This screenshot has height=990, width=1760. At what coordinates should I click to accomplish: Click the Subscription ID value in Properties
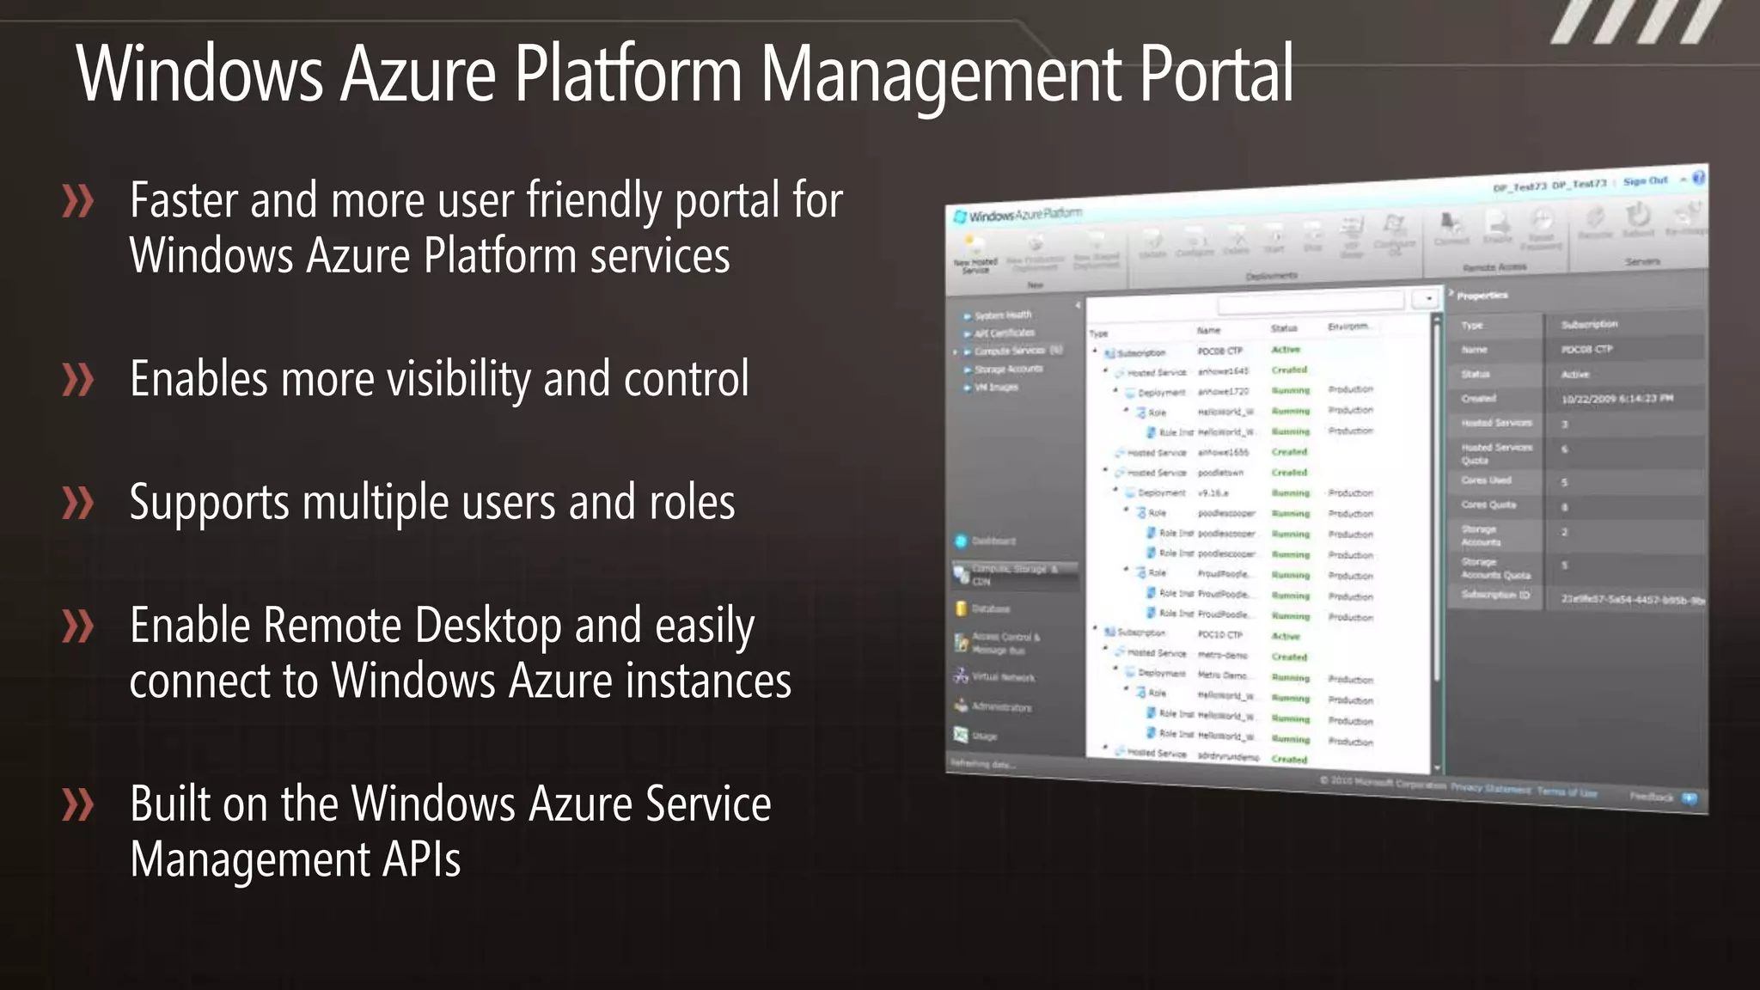1631,599
